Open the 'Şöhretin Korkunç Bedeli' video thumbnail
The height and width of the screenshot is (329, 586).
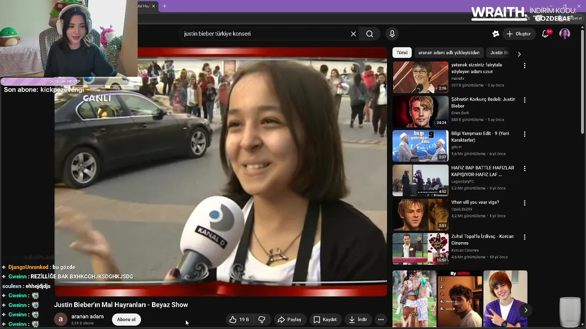pyautogui.click(x=420, y=111)
